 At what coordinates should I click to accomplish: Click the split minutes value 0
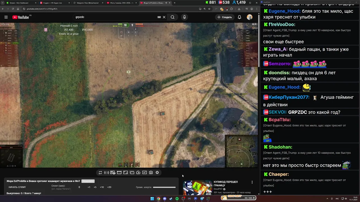(x=79, y=187)
